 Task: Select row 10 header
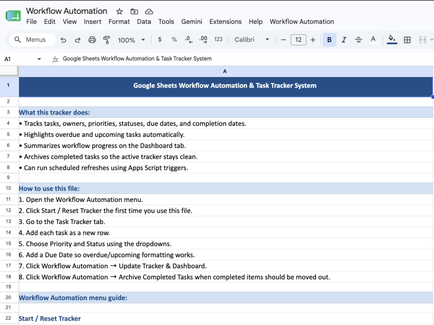tap(8, 188)
